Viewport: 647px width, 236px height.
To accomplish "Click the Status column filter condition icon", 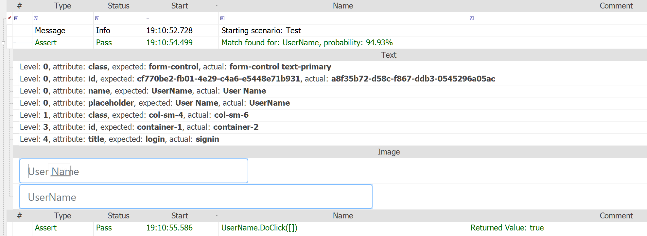I will click(x=97, y=19).
